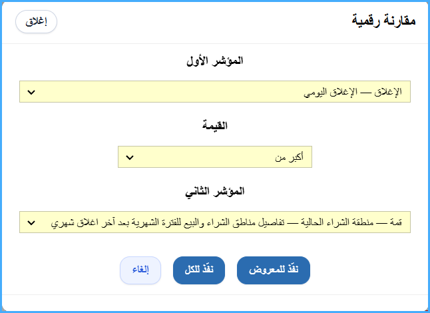
Task: Click the مقارنة رقمية dialog title
Action: point(383,21)
